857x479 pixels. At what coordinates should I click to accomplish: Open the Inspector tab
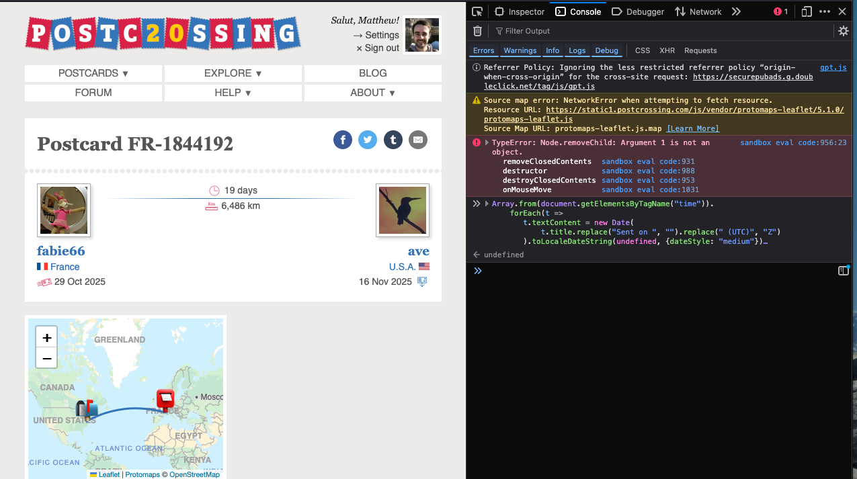[520, 11]
